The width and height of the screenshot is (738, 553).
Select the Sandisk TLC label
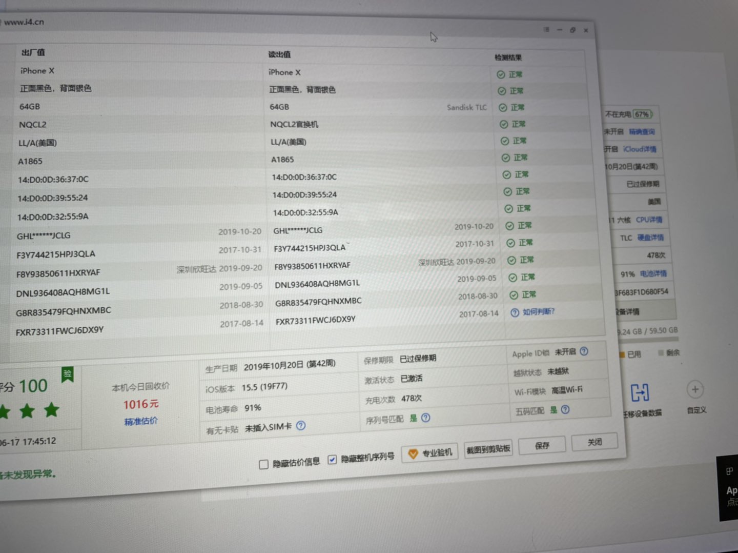[x=467, y=107]
